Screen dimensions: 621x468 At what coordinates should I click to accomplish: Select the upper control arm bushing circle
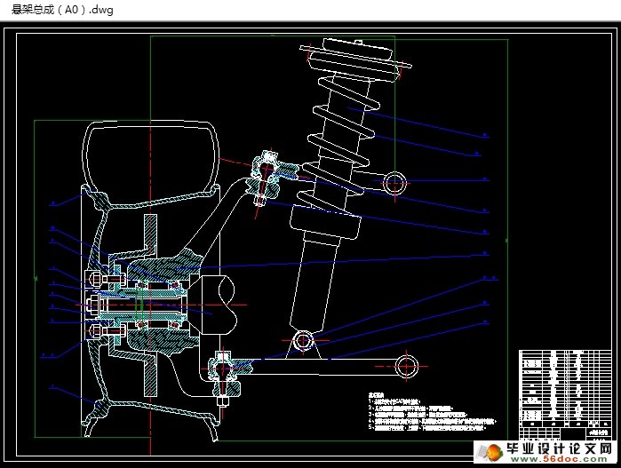[394, 183]
